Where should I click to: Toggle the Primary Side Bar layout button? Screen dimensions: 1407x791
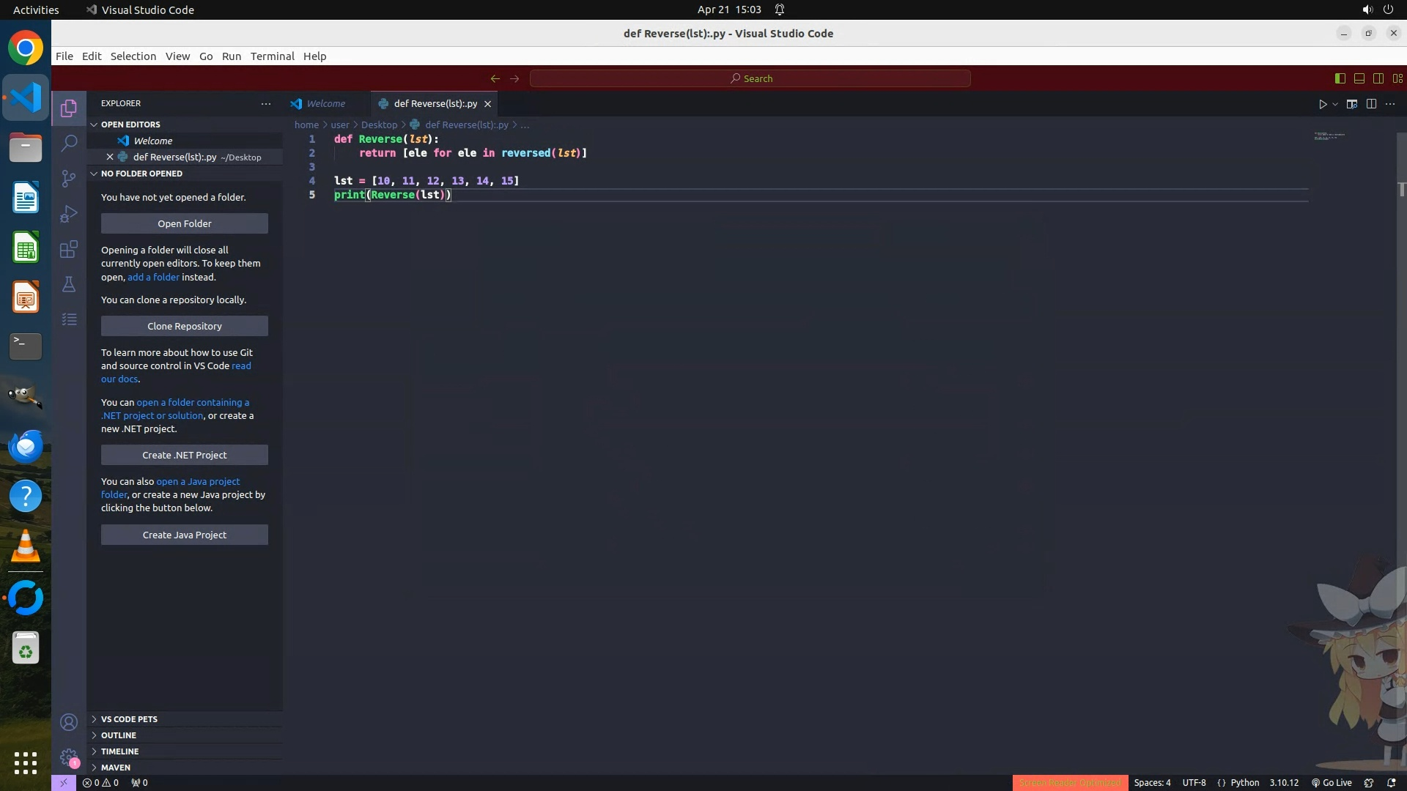(1340, 78)
